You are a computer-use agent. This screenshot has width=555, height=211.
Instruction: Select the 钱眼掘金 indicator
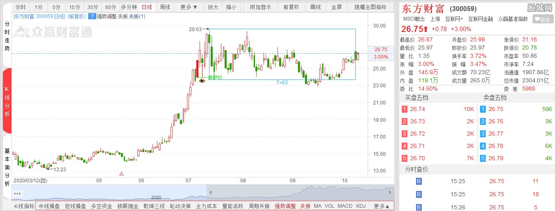click(128, 206)
